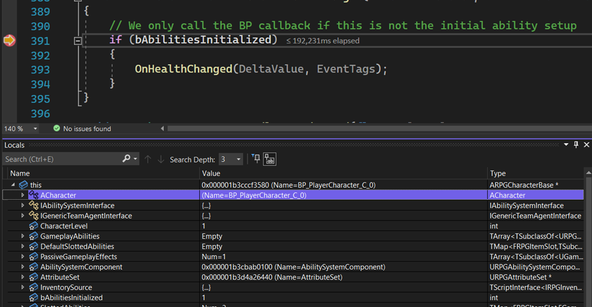Close the Locals window

(x=587, y=144)
